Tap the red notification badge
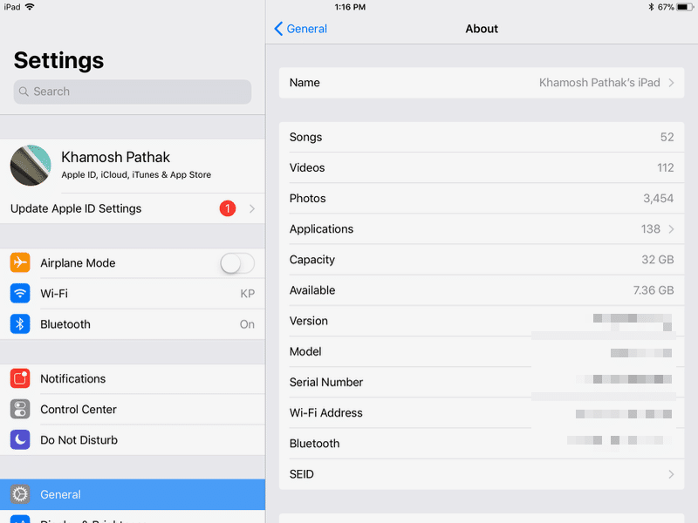698x523 pixels. pos(228,209)
